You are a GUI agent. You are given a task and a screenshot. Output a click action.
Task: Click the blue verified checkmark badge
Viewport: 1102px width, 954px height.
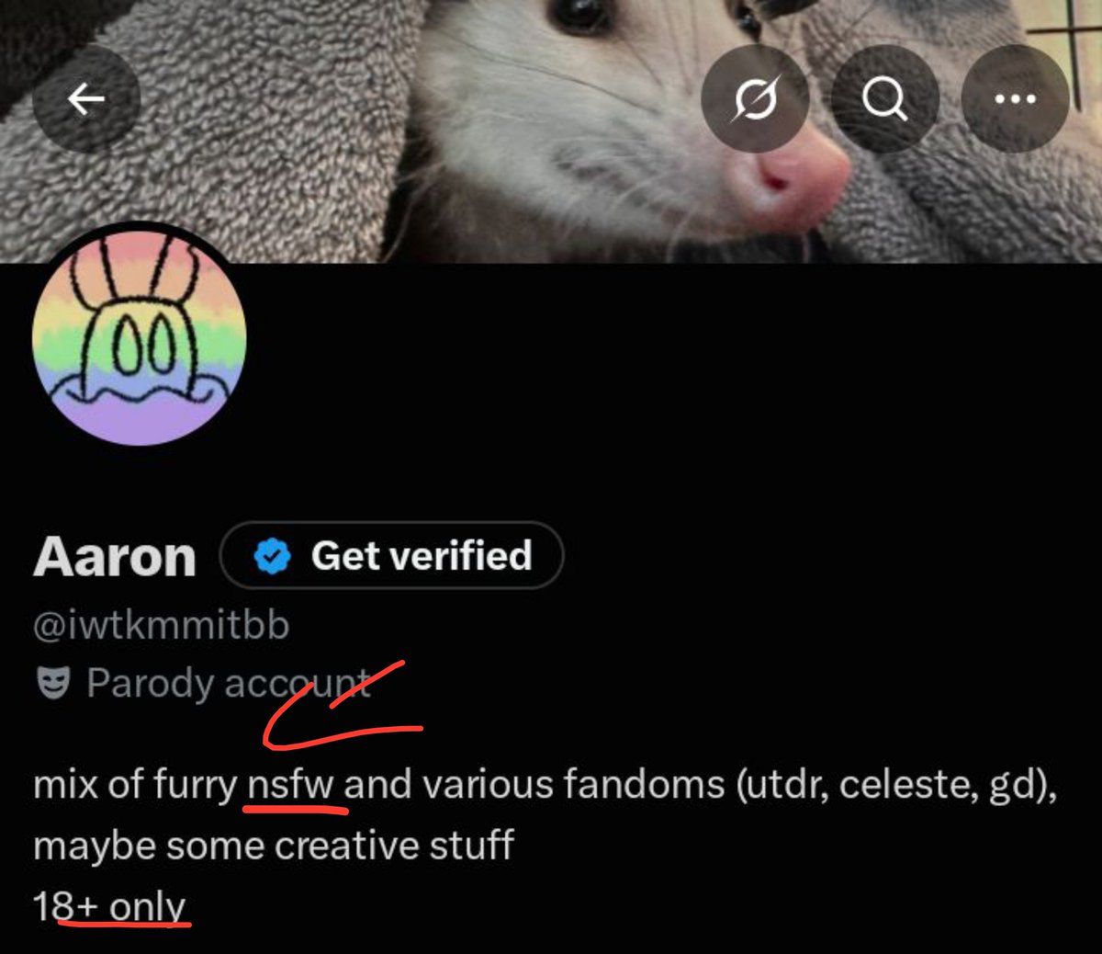(272, 556)
